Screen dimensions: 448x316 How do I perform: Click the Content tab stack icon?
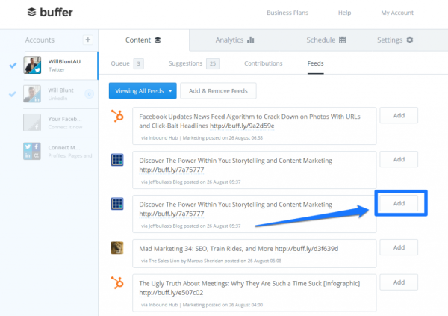point(158,40)
